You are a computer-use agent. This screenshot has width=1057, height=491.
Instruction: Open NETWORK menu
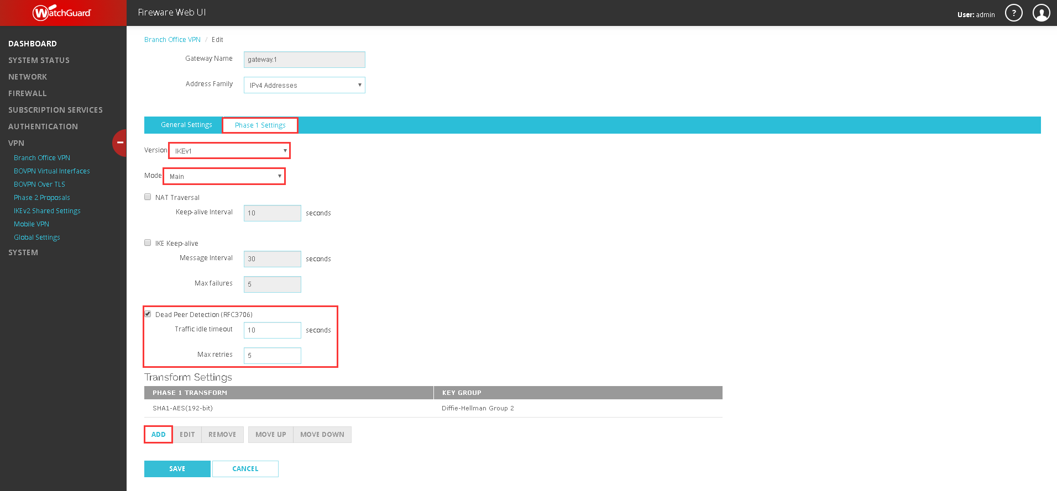pyautogui.click(x=28, y=77)
